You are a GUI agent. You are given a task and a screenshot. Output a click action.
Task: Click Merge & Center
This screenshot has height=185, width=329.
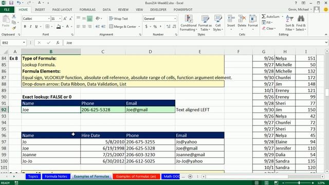(123, 27)
